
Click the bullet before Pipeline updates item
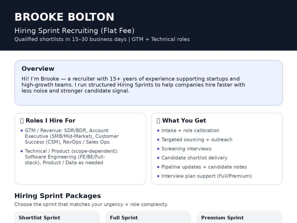click(x=158, y=167)
